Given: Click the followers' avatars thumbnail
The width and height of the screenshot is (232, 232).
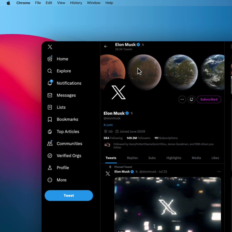Looking at the screenshot, I should [x=107, y=145].
